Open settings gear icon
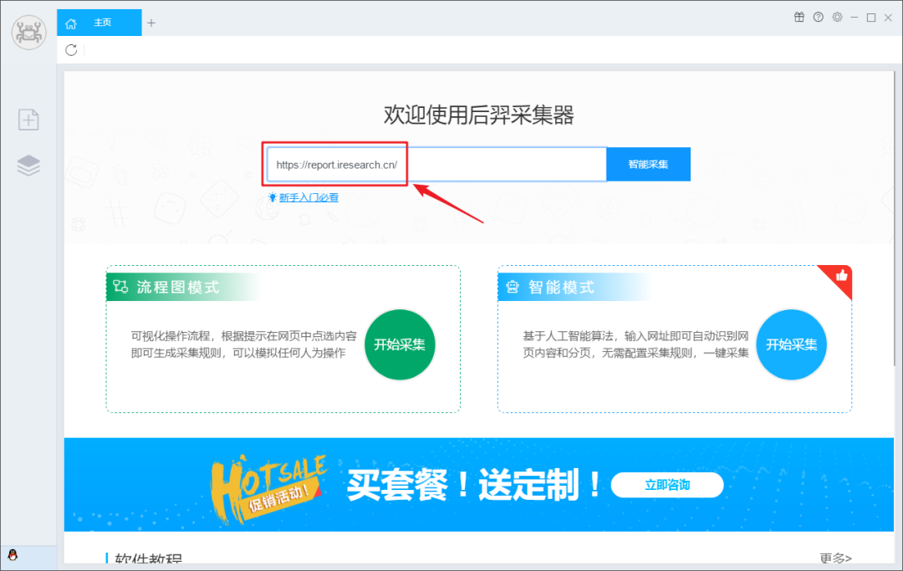This screenshot has height=571, width=903. pos(837,18)
